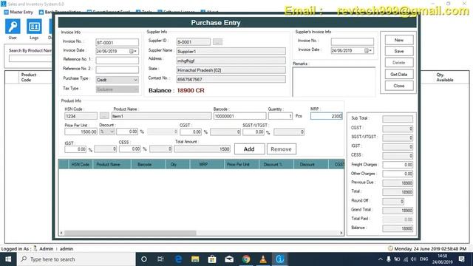Click Search By Product Name field in background
Viewport: 473px width, 266px height.
tap(30, 58)
